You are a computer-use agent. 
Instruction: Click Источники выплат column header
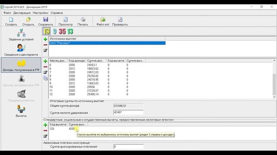[107, 39]
